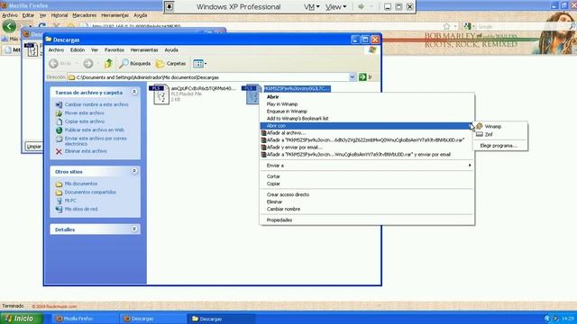Choose Eliminar in context menu
The height and width of the screenshot is (324, 577).
pos(274,202)
